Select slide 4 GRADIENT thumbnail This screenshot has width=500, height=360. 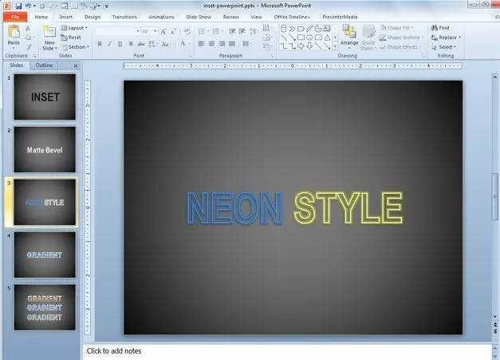click(x=45, y=255)
